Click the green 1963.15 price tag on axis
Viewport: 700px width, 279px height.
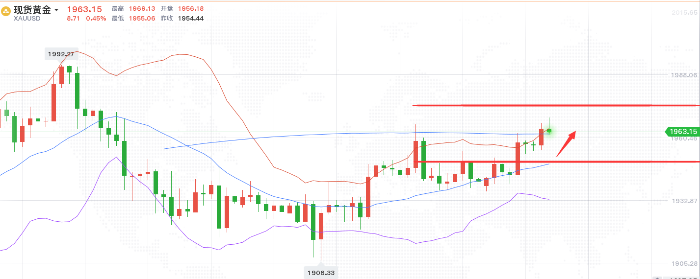pos(682,132)
